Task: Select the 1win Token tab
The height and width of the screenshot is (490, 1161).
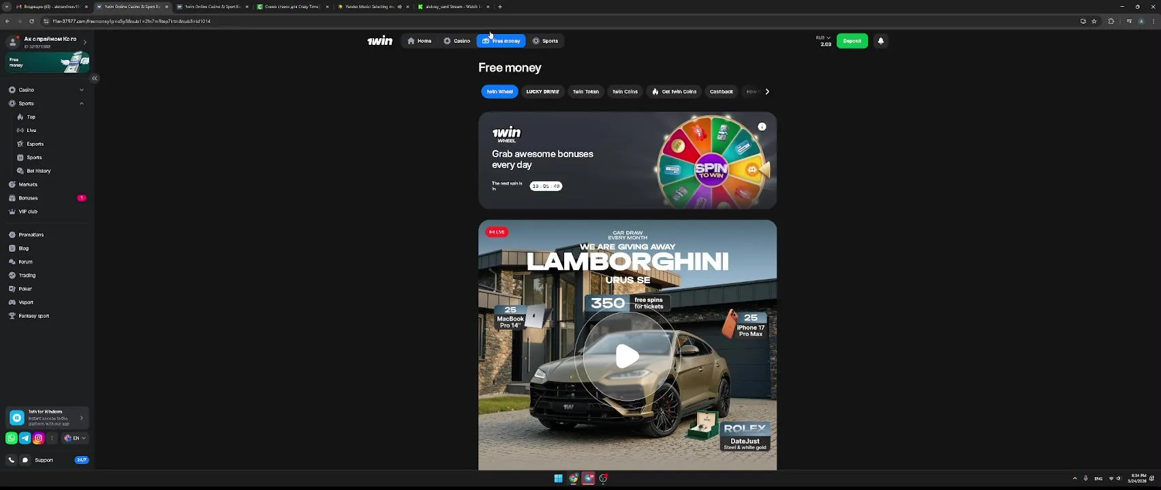Action: 586,91
